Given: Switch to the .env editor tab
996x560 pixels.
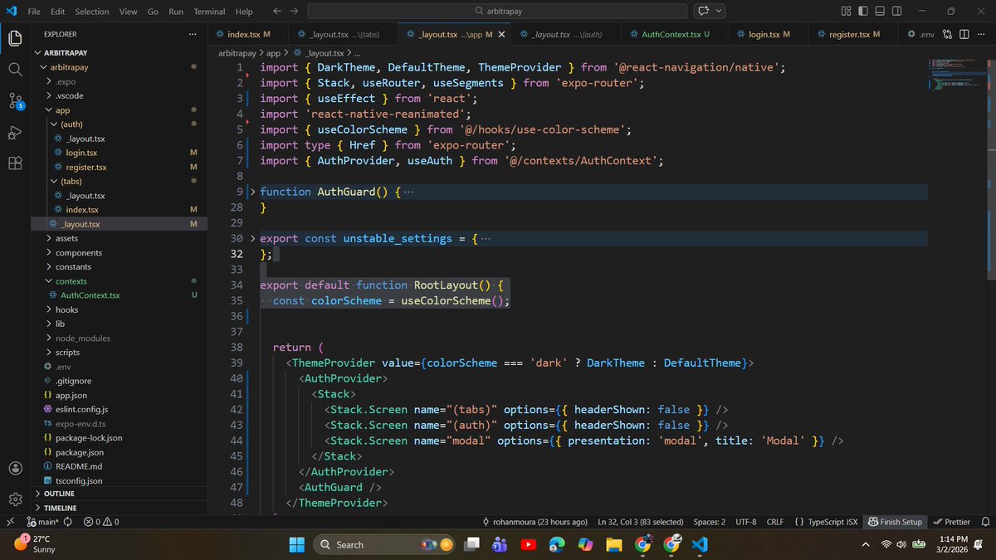Looking at the screenshot, I should (921, 34).
